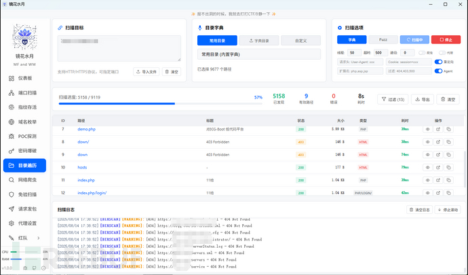468x275 pixels.
Task: Switch to the 常用目录 dictionary tab
Action: point(217,41)
